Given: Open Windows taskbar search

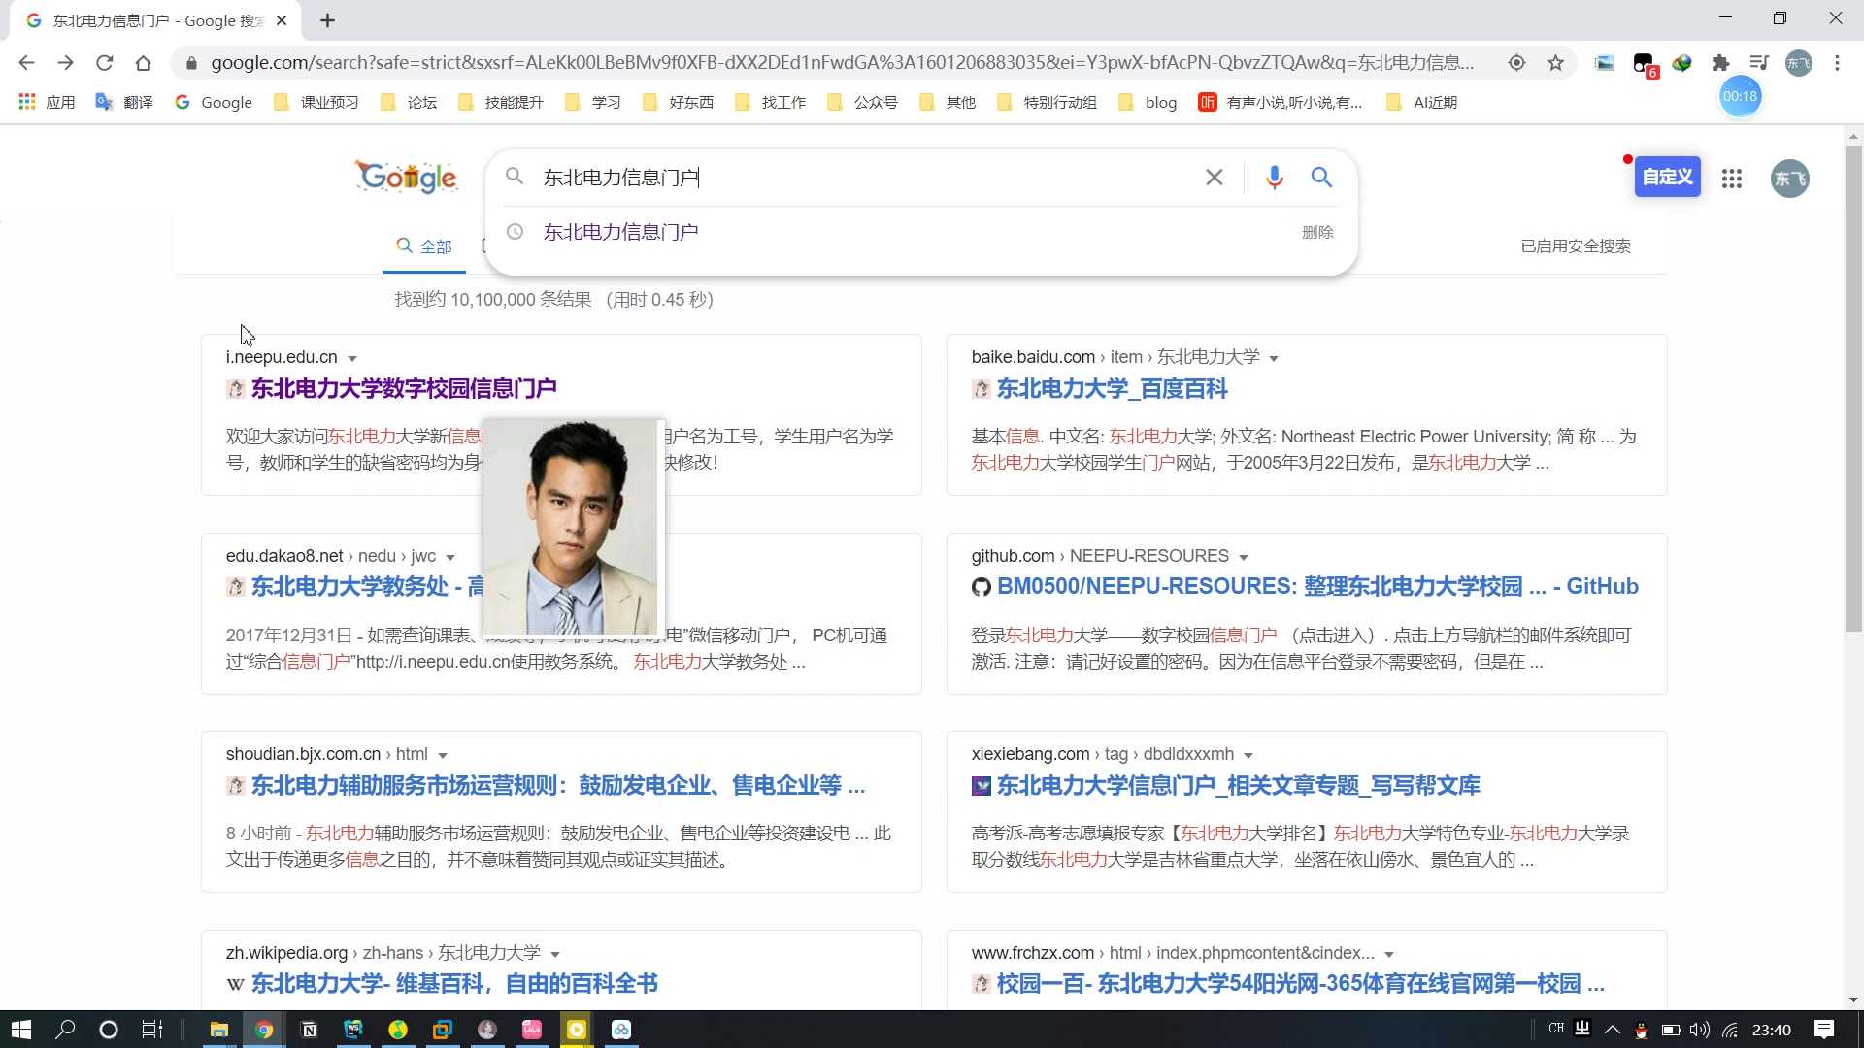Looking at the screenshot, I should 65,1030.
